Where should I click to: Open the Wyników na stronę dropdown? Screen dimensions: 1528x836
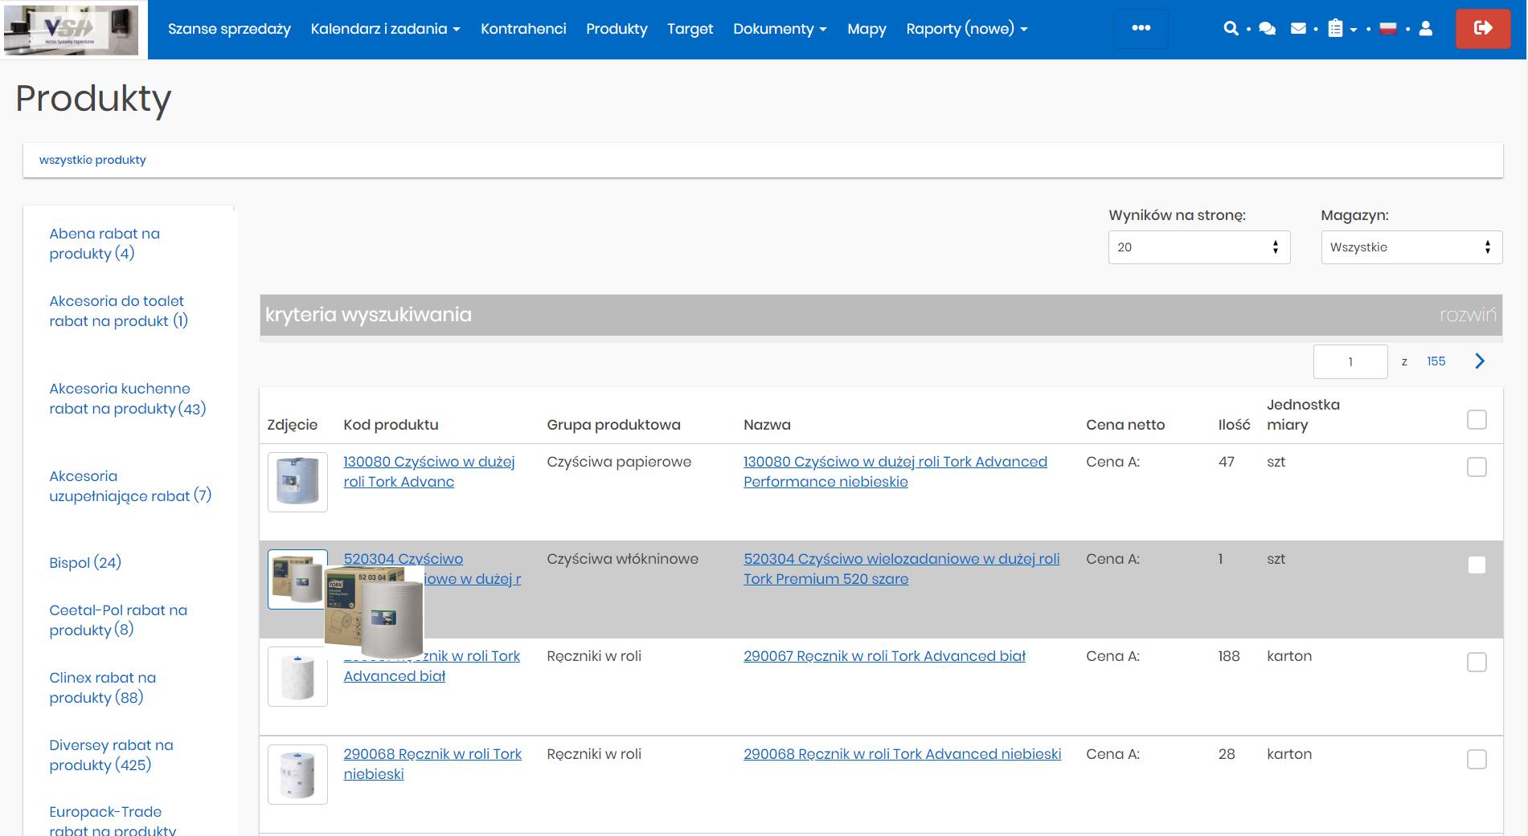click(1198, 247)
